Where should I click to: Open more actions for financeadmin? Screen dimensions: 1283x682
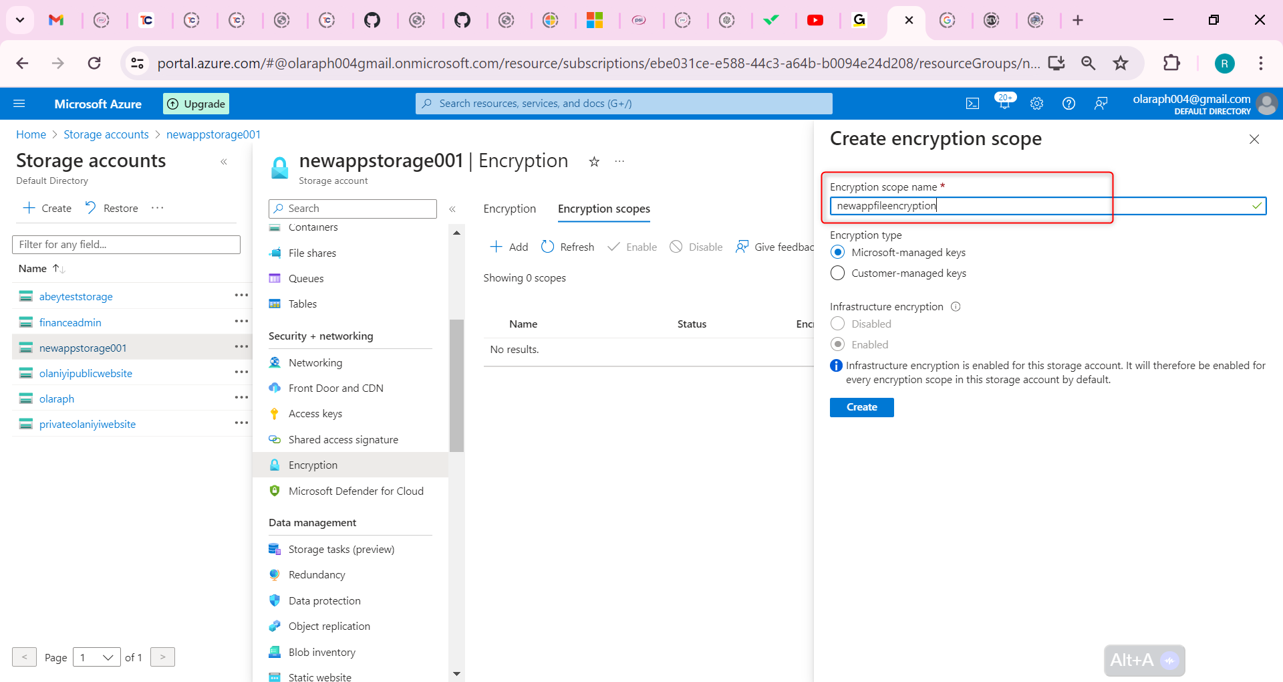tap(241, 322)
